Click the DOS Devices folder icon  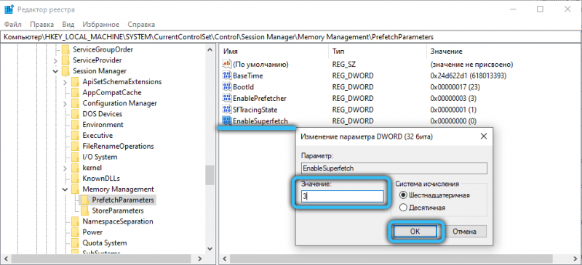point(76,114)
